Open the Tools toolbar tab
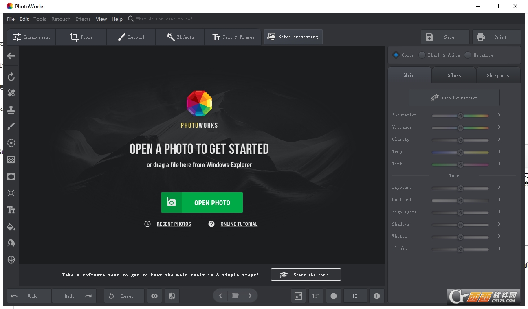 [81, 37]
